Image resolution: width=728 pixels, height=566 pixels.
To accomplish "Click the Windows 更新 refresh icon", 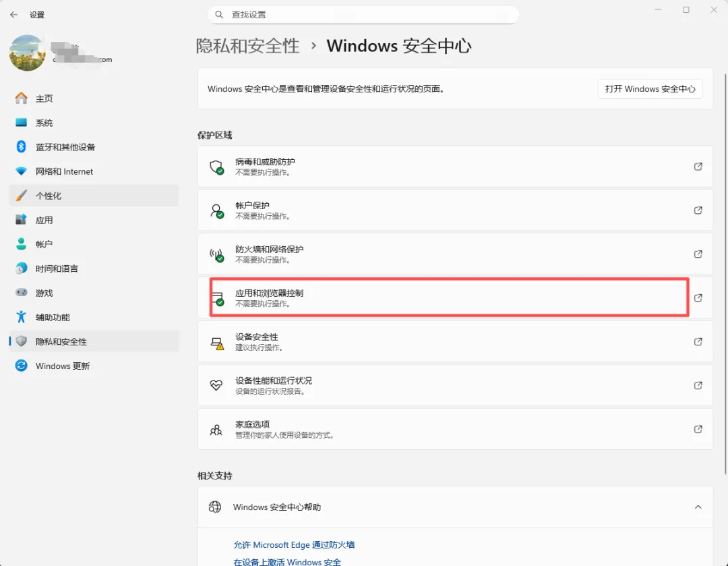I will click(x=21, y=366).
